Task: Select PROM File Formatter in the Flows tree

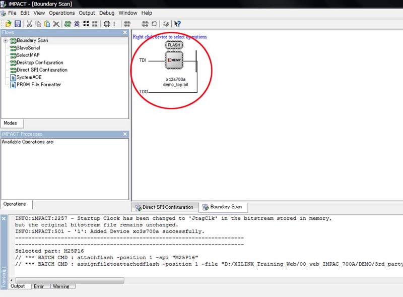Action: click(x=39, y=84)
